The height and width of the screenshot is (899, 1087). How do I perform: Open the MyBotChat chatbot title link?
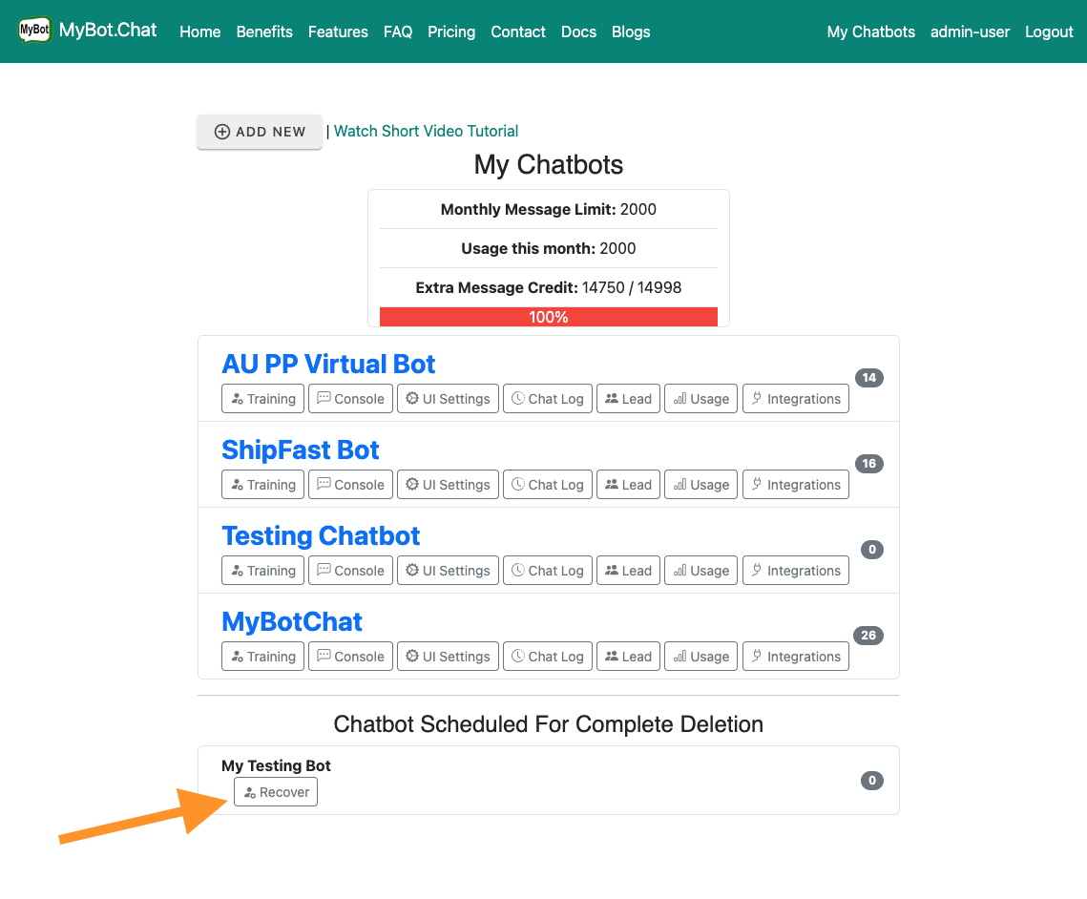(x=292, y=622)
